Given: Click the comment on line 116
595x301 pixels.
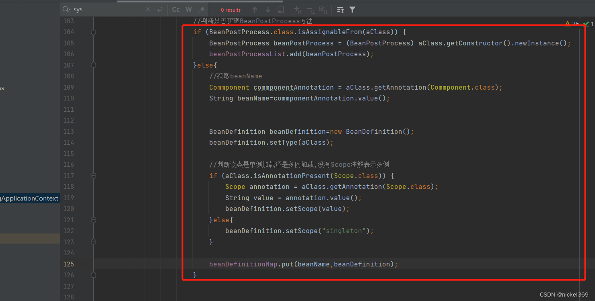Looking at the screenshot, I should tap(299, 164).
